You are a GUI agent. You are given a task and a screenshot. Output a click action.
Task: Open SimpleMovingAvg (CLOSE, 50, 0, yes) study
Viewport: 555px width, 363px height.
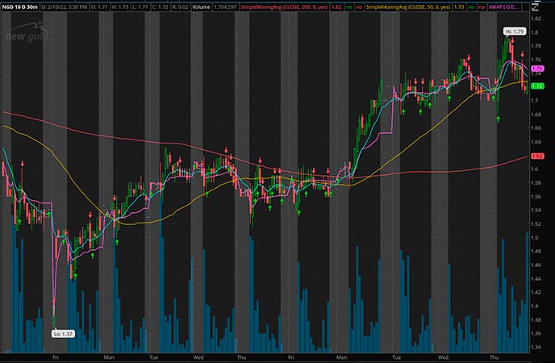tap(408, 6)
